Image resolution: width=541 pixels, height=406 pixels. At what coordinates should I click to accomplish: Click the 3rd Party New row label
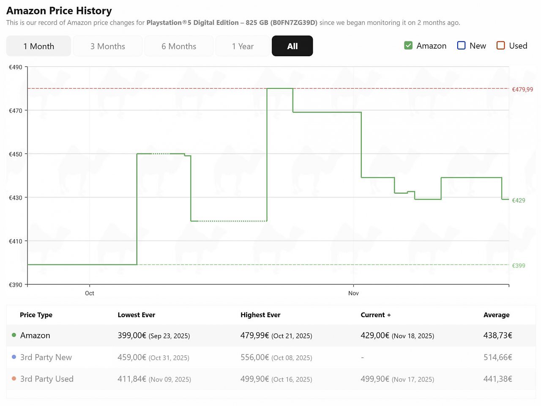[x=46, y=357]
